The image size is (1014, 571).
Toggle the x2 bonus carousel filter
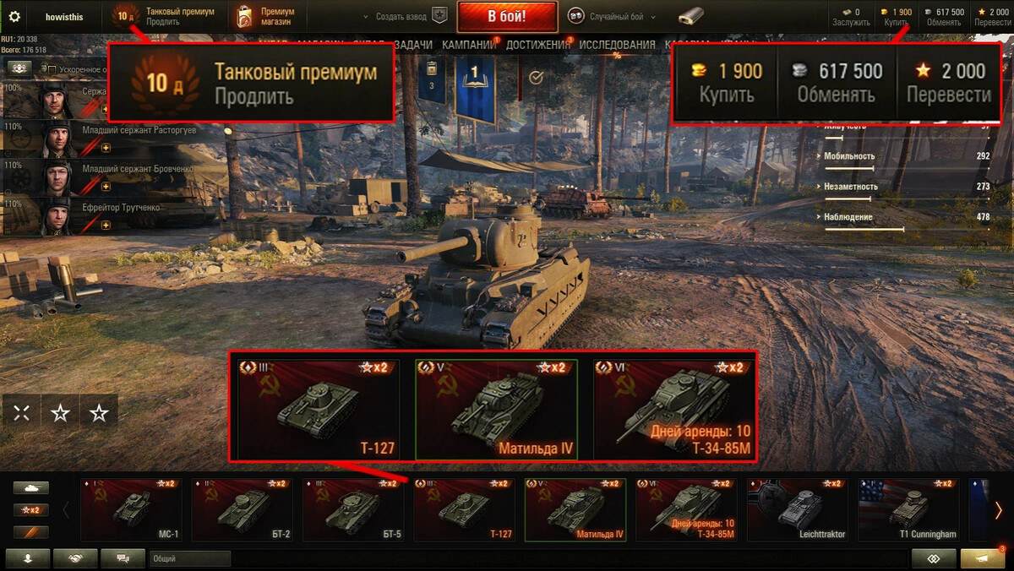coord(30,510)
